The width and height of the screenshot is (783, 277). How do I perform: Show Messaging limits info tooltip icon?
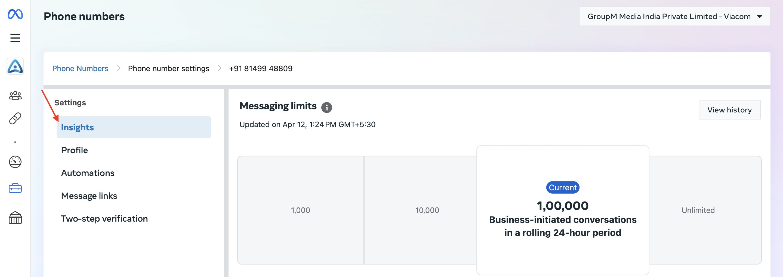click(327, 107)
